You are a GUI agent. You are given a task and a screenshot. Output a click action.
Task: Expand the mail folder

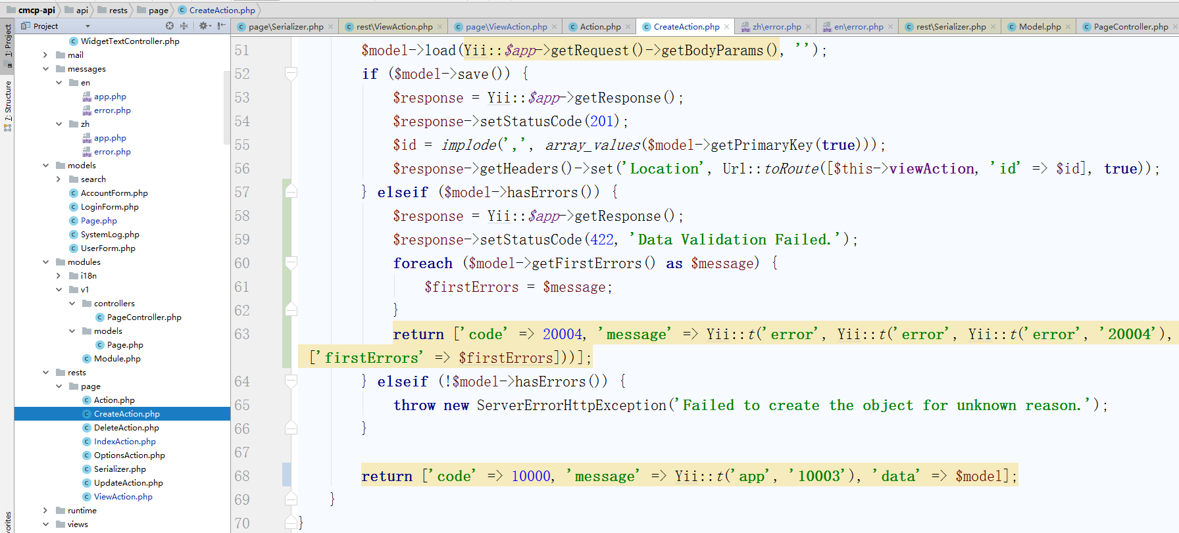(45, 55)
